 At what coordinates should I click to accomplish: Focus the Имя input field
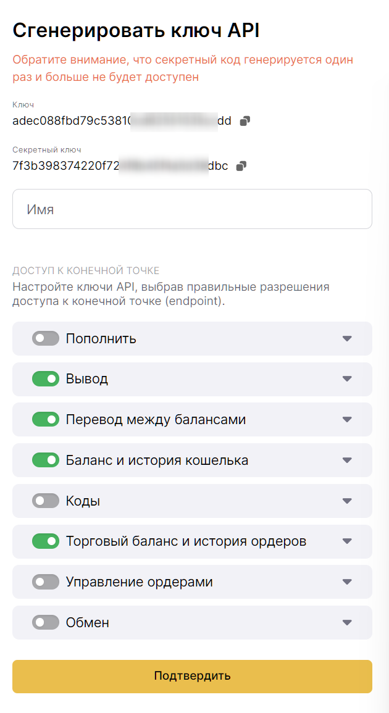pyautogui.click(x=192, y=209)
